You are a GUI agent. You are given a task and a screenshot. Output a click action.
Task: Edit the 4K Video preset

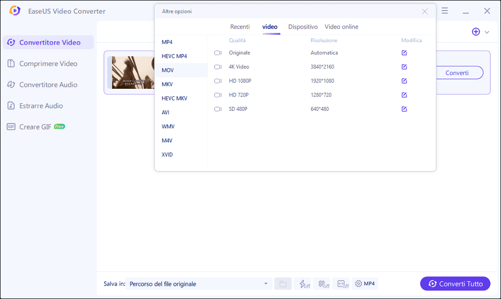pos(404,67)
